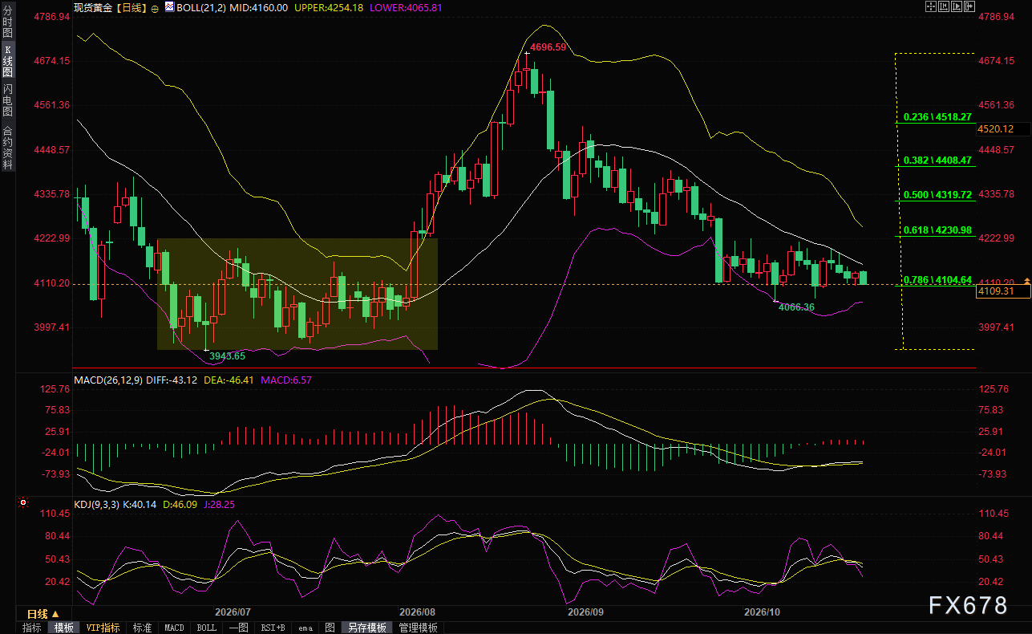Click the 0.382 Fibonacci level label
The width and height of the screenshot is (1032, 634).
coord(937,160)
